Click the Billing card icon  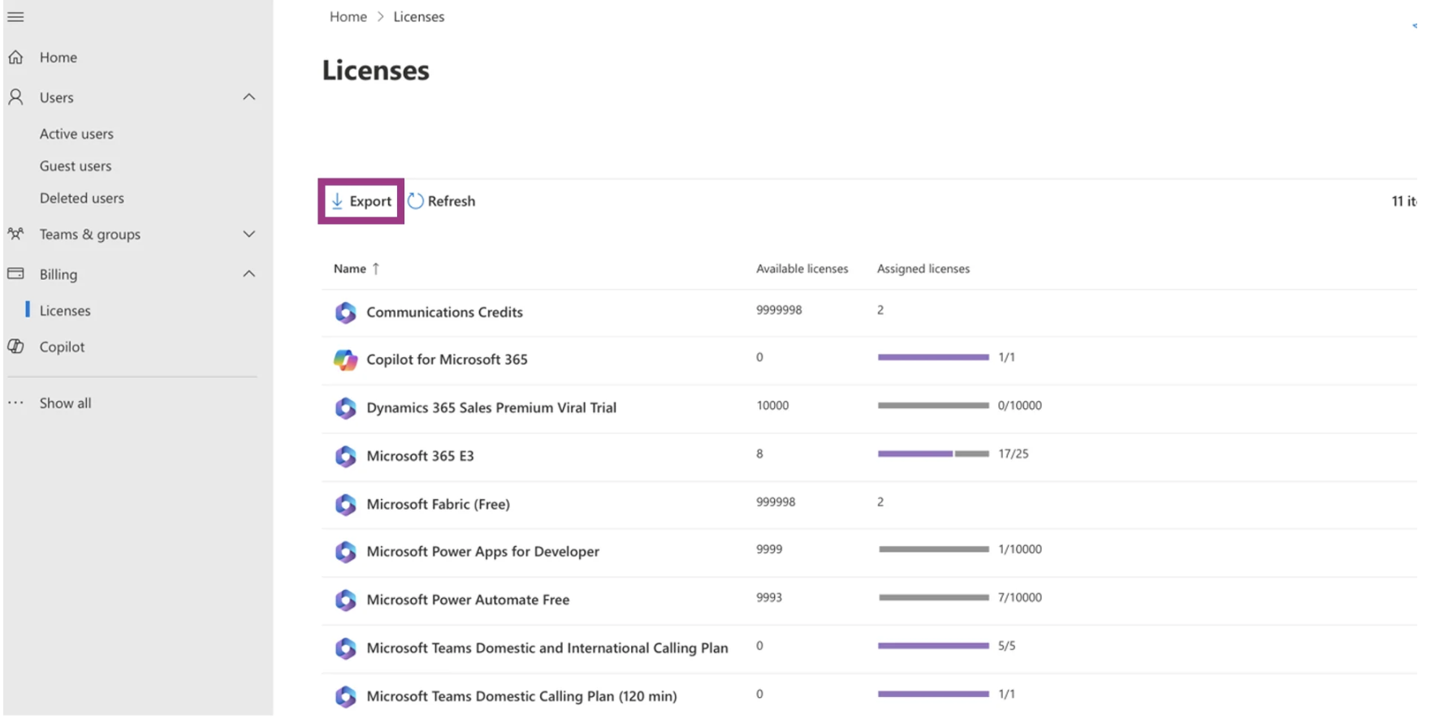[x=15, y=273]
